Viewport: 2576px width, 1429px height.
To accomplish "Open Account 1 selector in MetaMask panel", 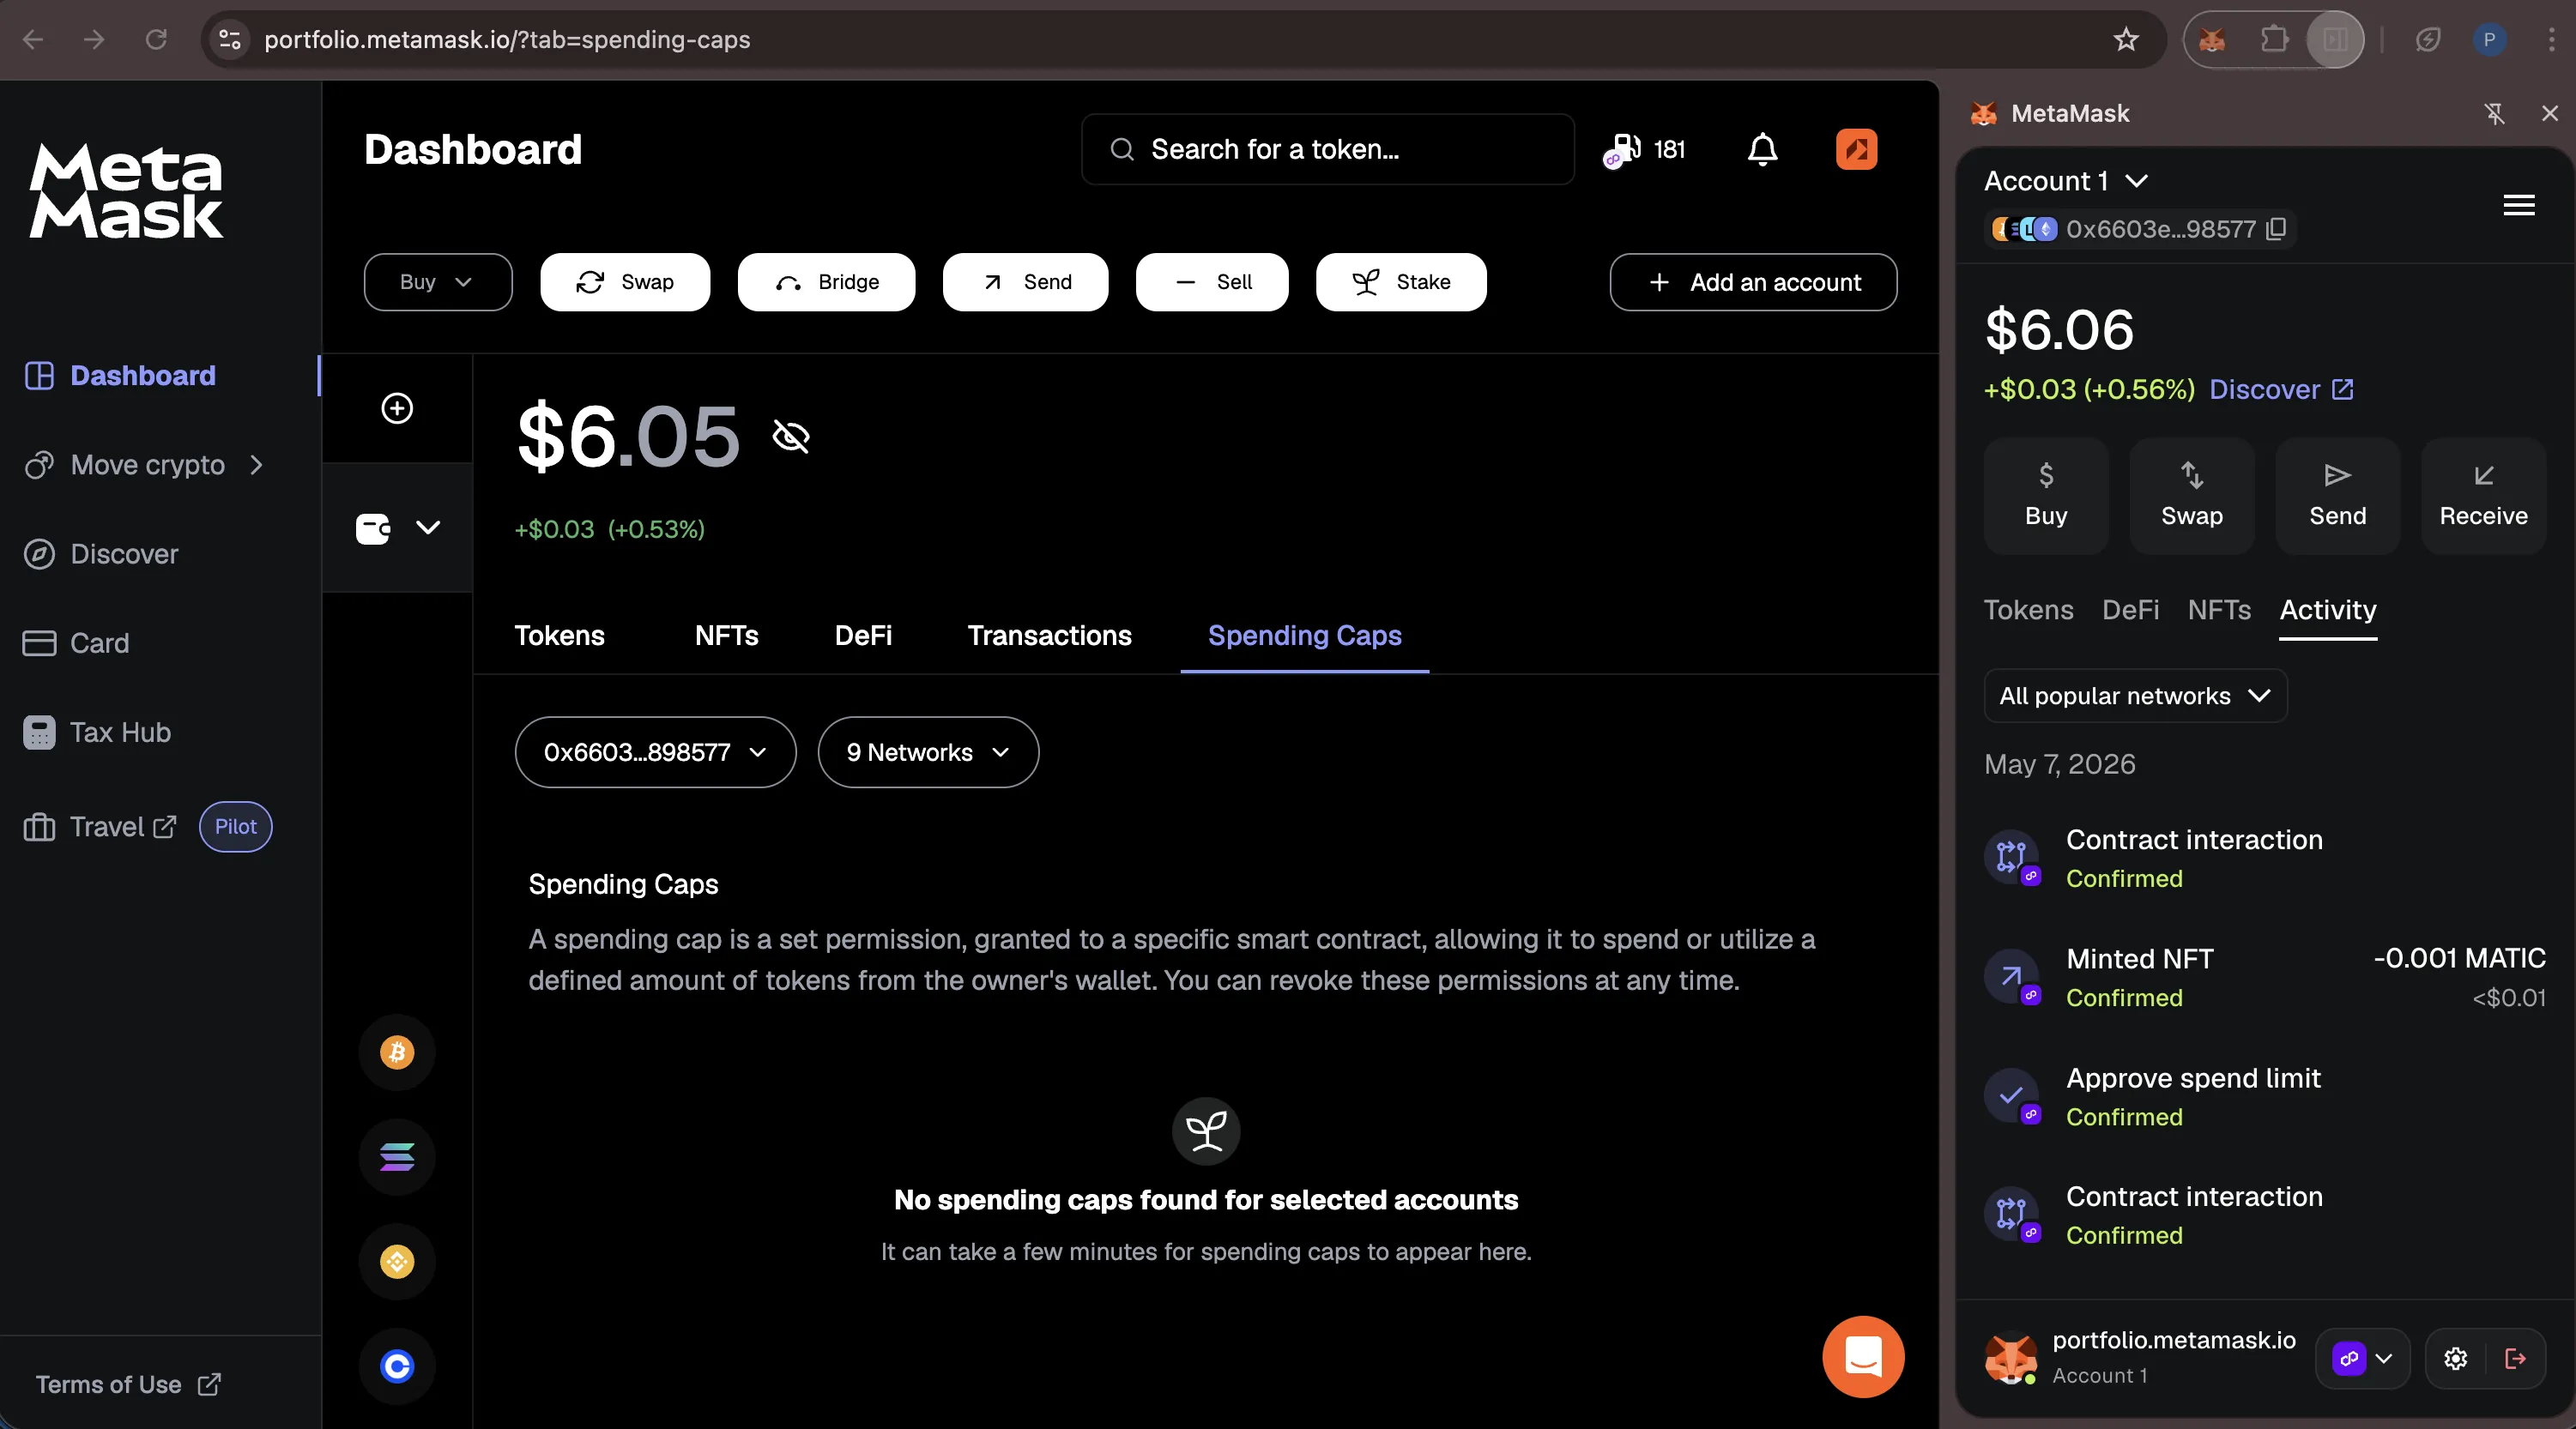I will (2066, 181).
